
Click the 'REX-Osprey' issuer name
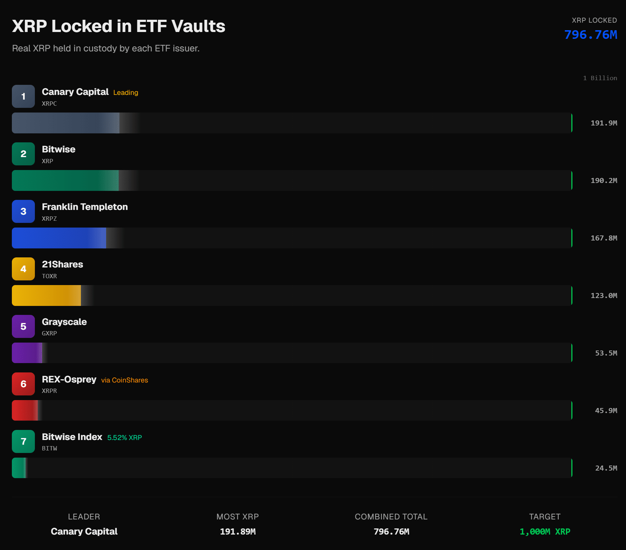pos(69,380)
